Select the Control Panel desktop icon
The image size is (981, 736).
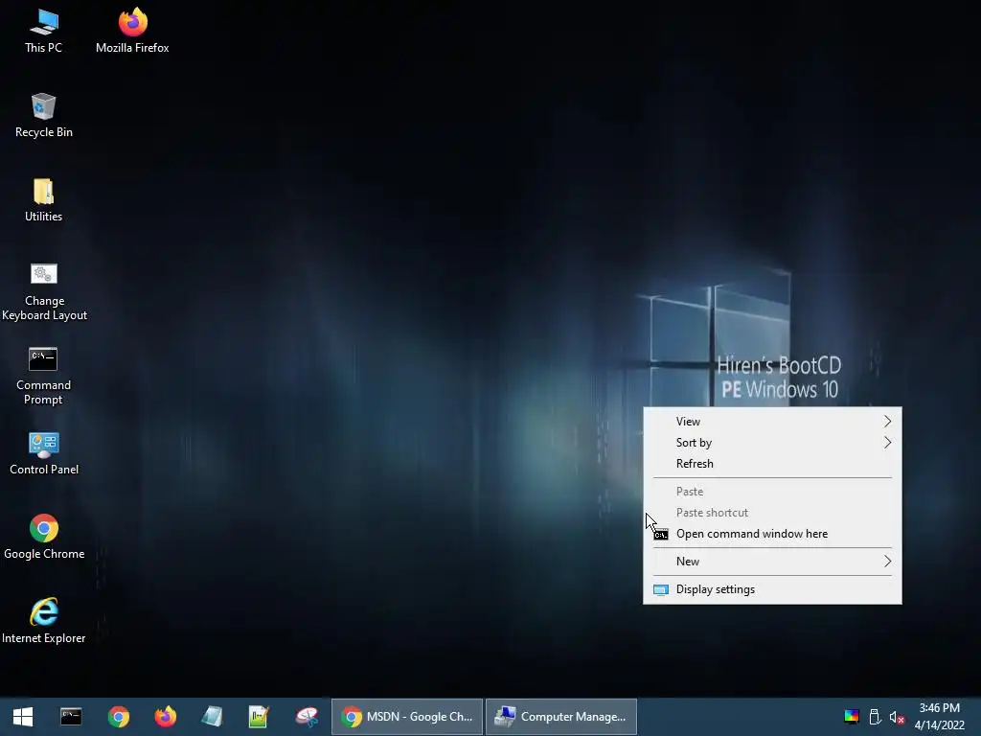pyautogui.click(x=44, y=453)
